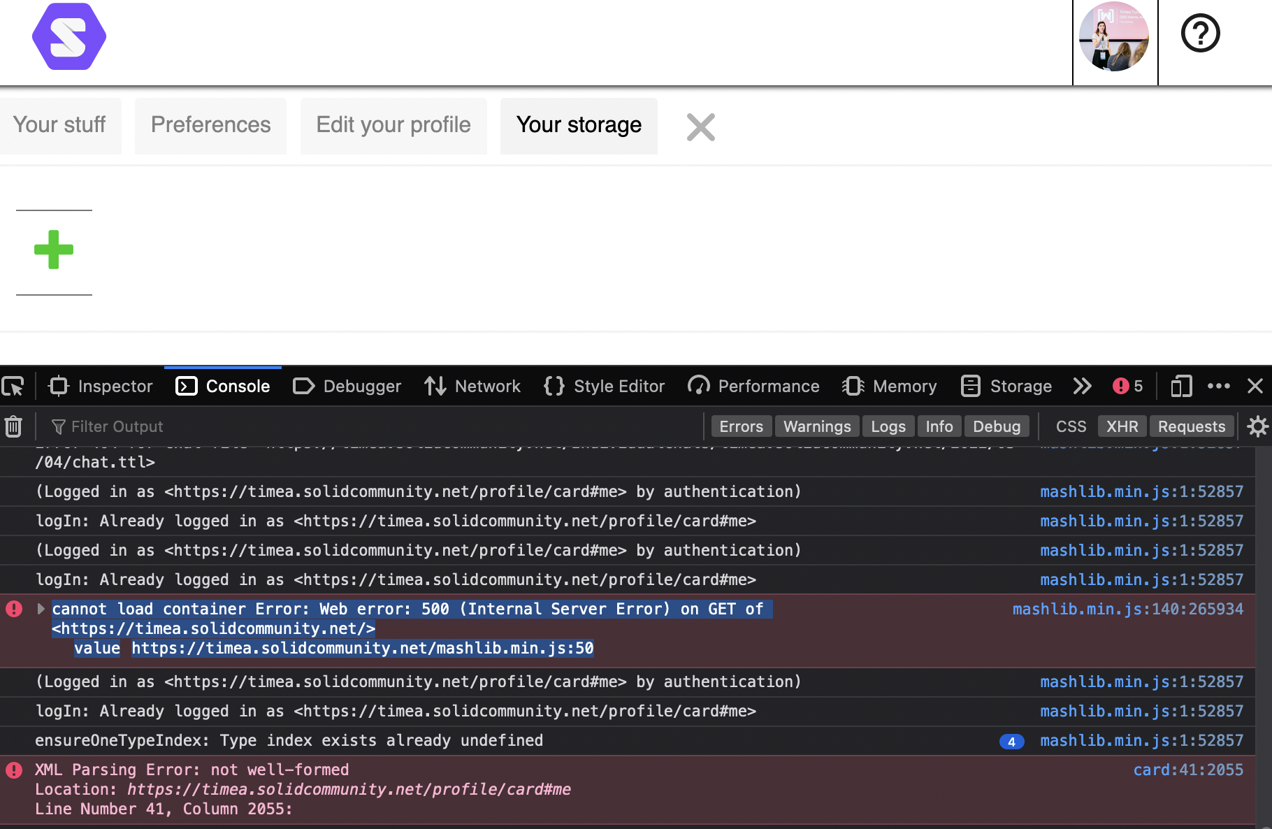The image size is (1272, 829).
Task: Click the green plus to add storage
Action: tap(53, 250)
